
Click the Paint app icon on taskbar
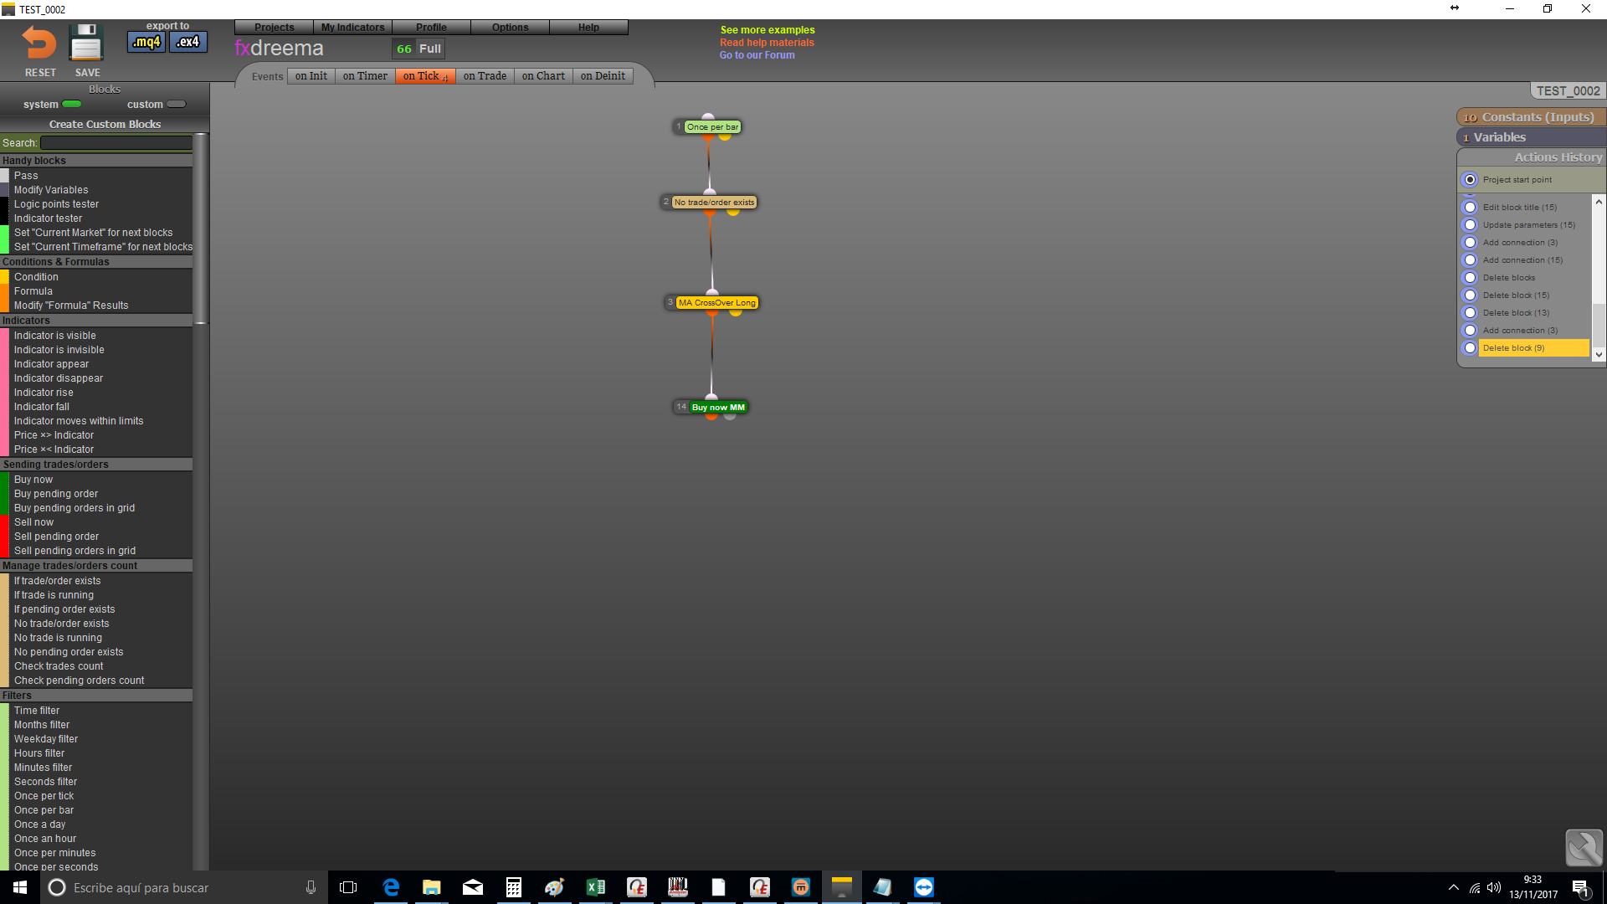(x=555, y=887)
